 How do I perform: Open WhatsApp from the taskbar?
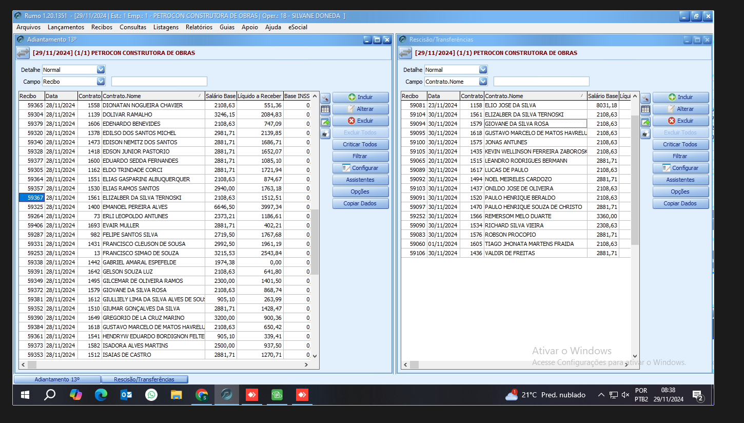click(151, 395)
